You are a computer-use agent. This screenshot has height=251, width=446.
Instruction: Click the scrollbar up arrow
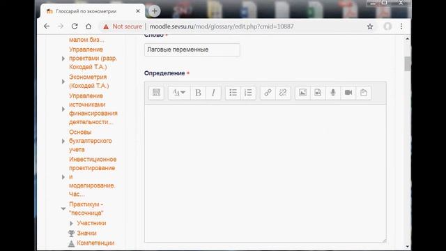tap(407, 38)
